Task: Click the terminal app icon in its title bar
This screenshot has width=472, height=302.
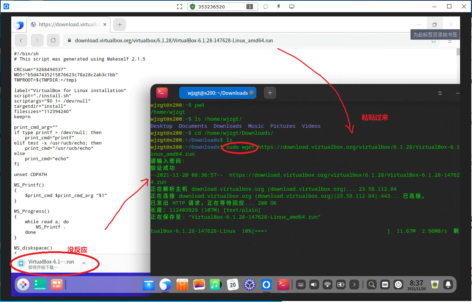Action: click(162, 93)
